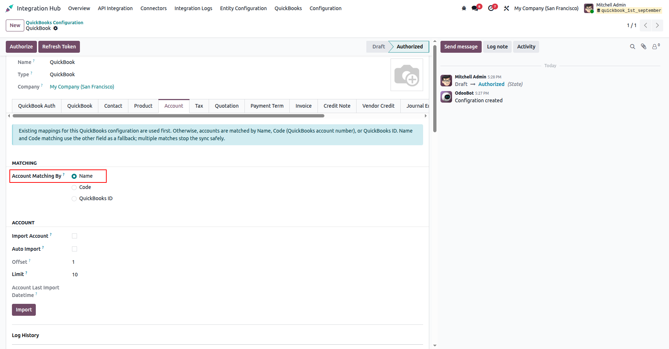The width and height of the screenshot is (669, 349).
Task: Click the My Company (San Francisco) company link
Action: [x=82, y=87]
